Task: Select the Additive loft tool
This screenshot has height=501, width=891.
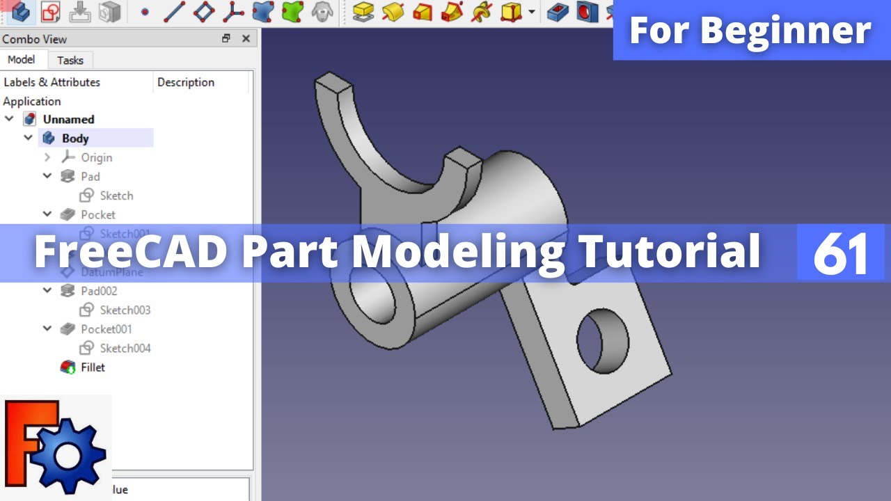Action: [423, 12]
